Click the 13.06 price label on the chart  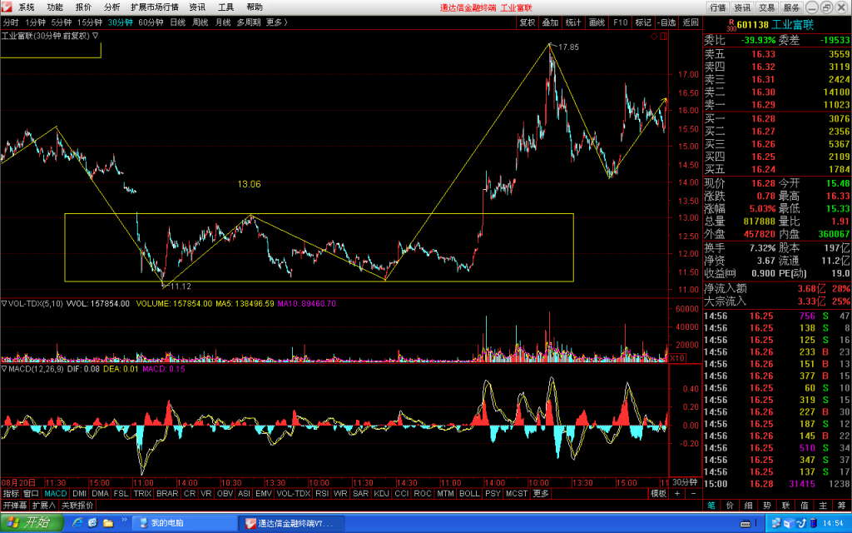[249, 184]
